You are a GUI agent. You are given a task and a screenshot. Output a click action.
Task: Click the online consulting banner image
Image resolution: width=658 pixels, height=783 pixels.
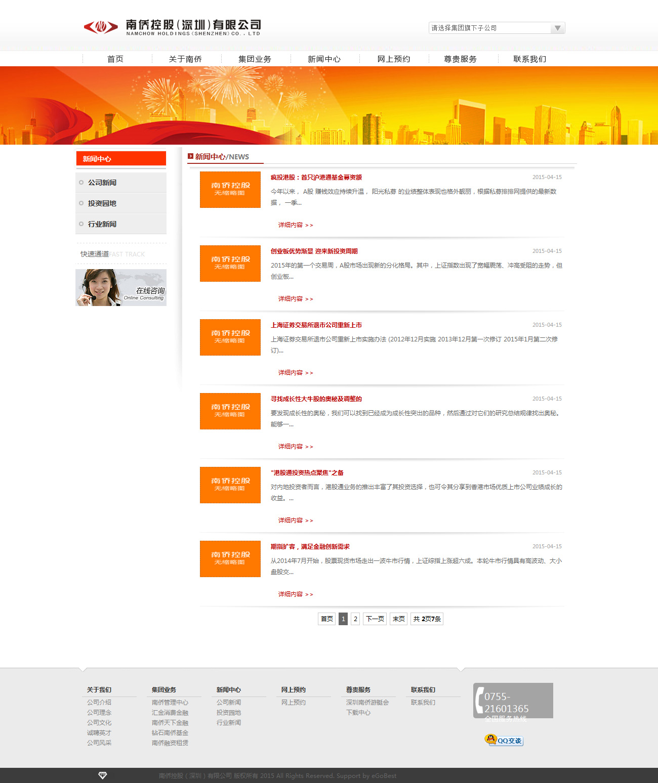(121, 287)
